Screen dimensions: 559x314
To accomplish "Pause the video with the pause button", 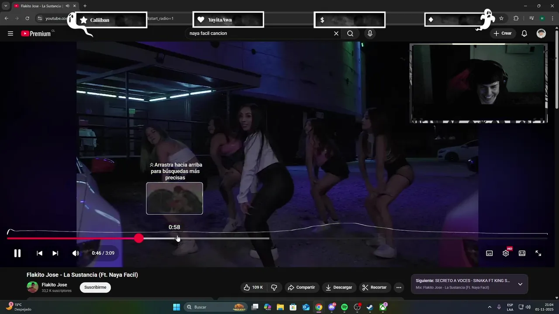I will pyautogui.click(x=17, y=253).
